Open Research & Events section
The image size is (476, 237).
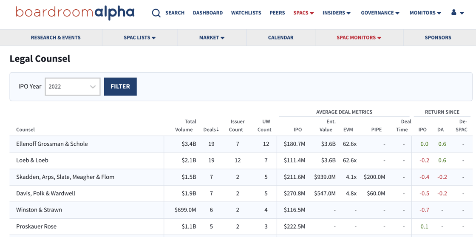56,37
